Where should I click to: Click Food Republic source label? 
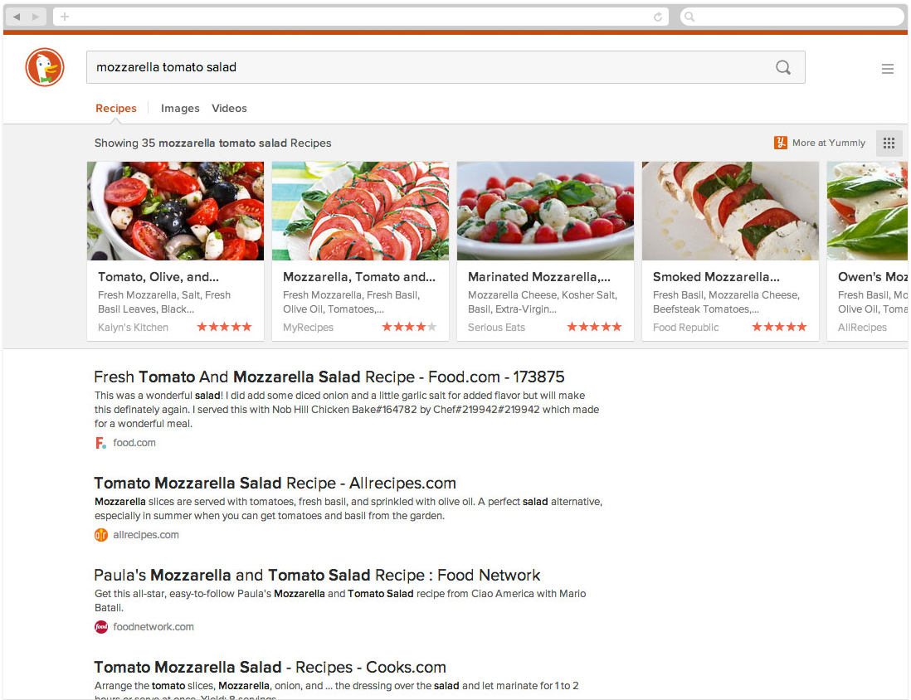pyautogui.click(x=685, y=328)
